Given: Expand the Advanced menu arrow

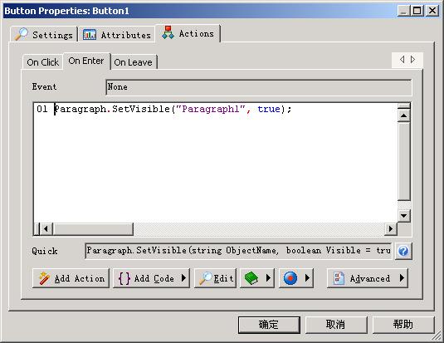Looking at the screenshot, I should click(402, 277).
